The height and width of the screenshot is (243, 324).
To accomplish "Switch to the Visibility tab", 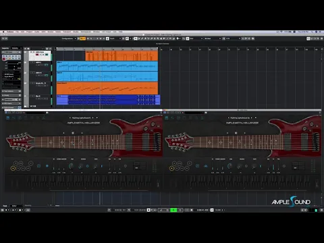I will 15,48.
